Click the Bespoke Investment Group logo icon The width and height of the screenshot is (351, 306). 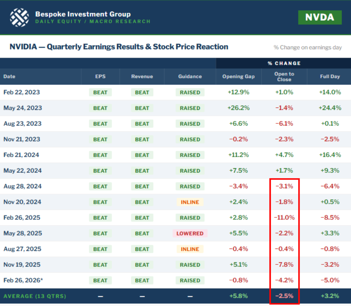(19, 17)
